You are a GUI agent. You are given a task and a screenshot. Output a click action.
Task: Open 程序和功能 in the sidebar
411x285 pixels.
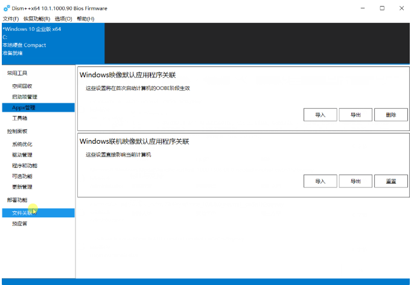tap(38, 165)
